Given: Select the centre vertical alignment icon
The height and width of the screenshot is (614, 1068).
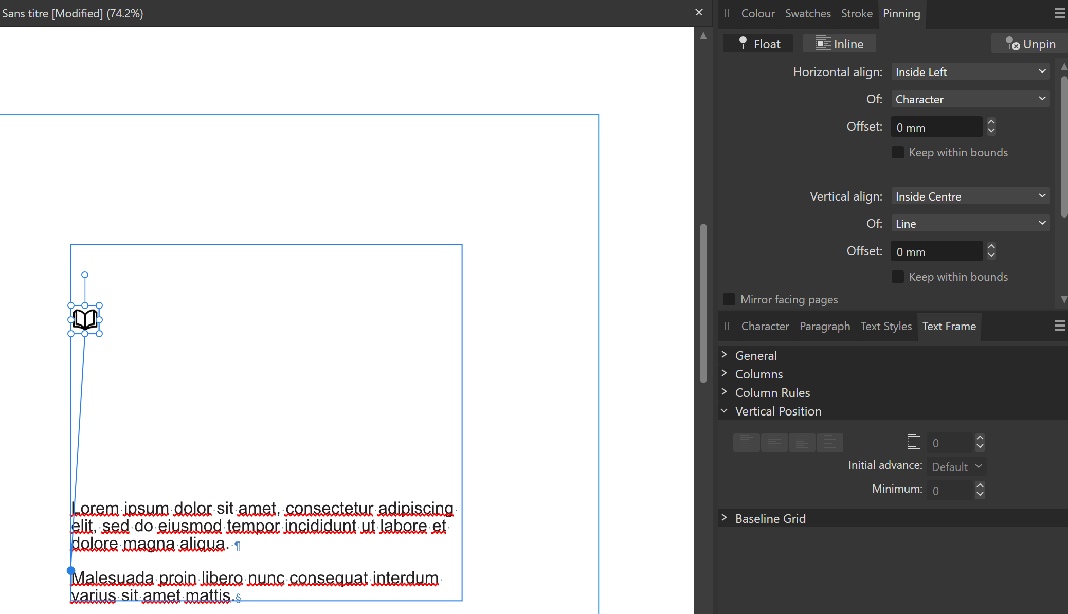Looking at the screenshot, I should click(774, 442).
